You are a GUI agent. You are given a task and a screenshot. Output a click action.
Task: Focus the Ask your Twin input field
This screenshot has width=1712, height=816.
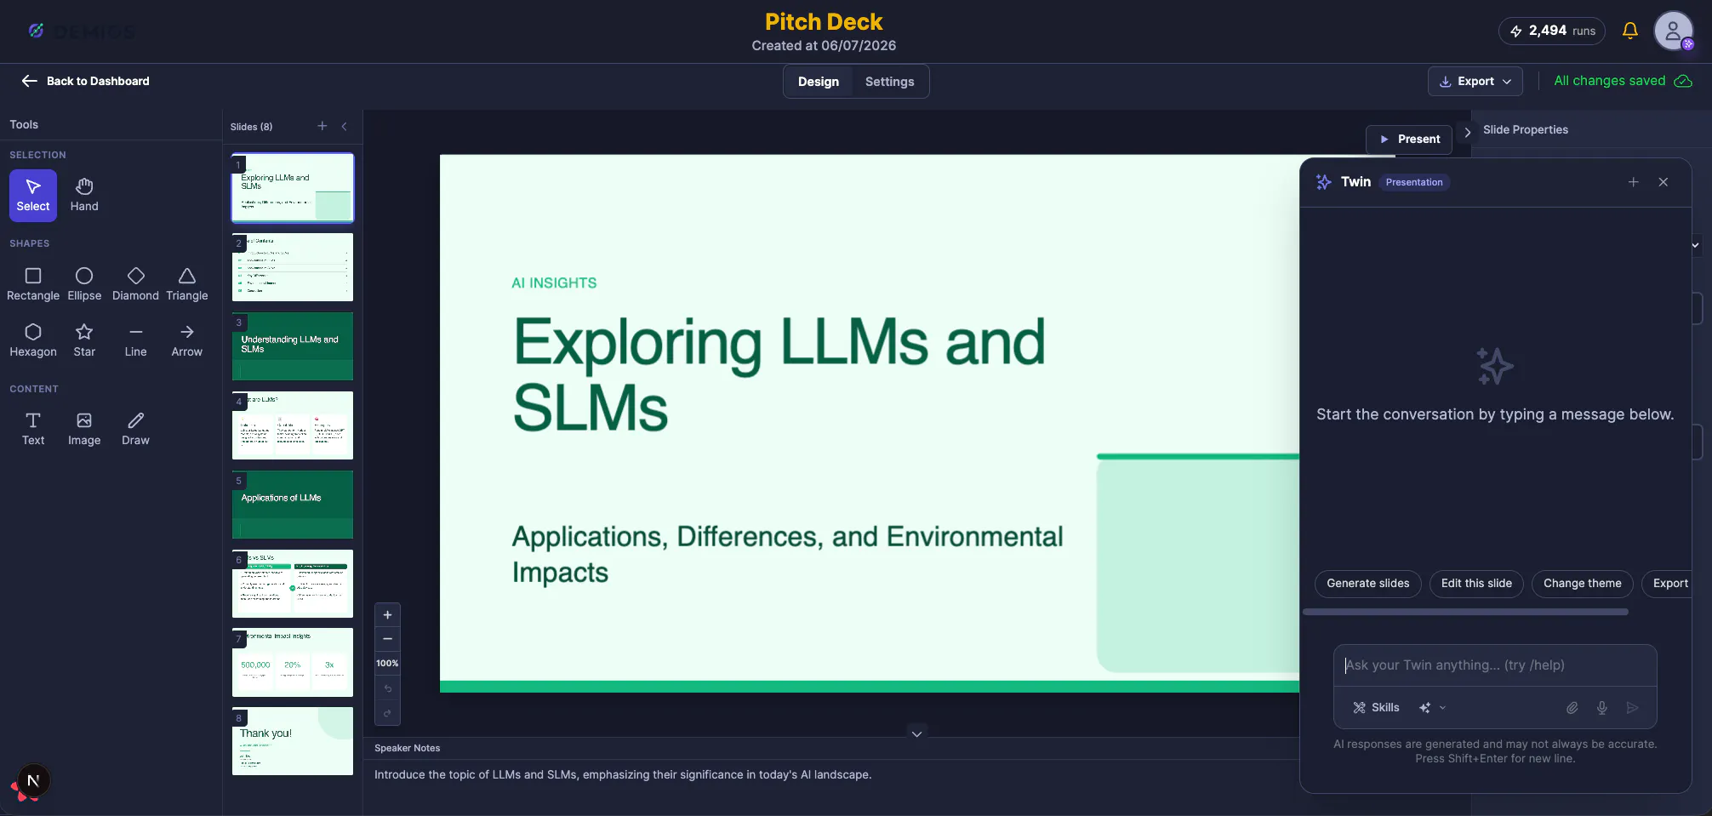pyautogui.click(x=1495, y=665)
